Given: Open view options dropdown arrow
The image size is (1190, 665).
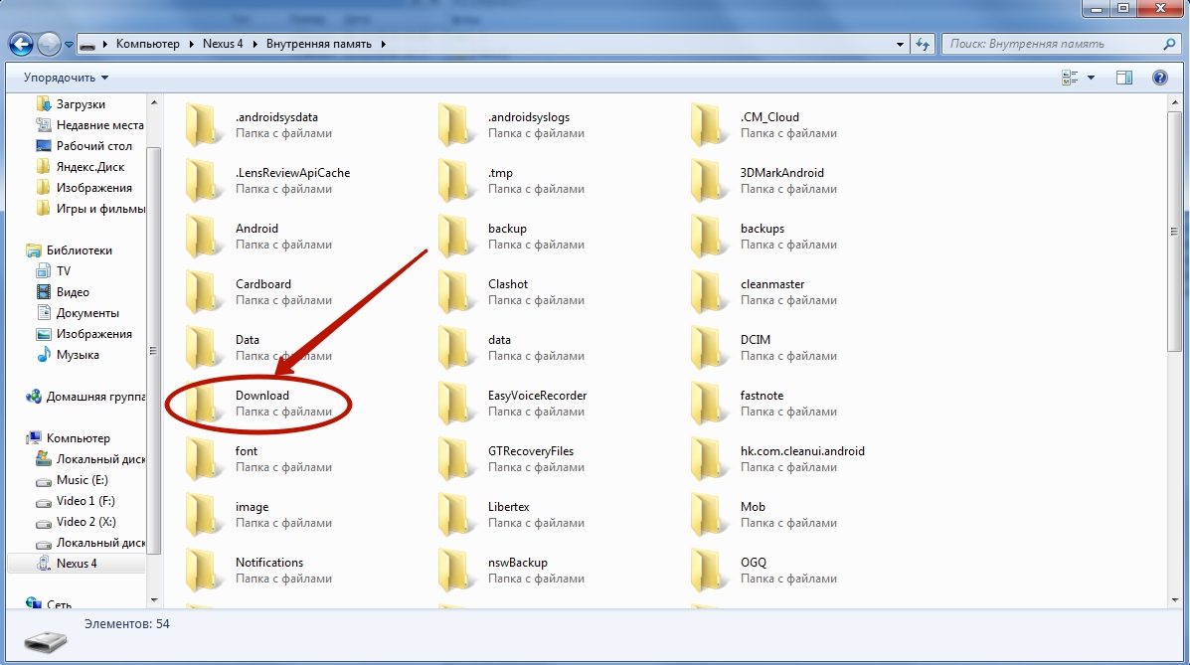Looking at the screenshot, I should point(1092,78).
